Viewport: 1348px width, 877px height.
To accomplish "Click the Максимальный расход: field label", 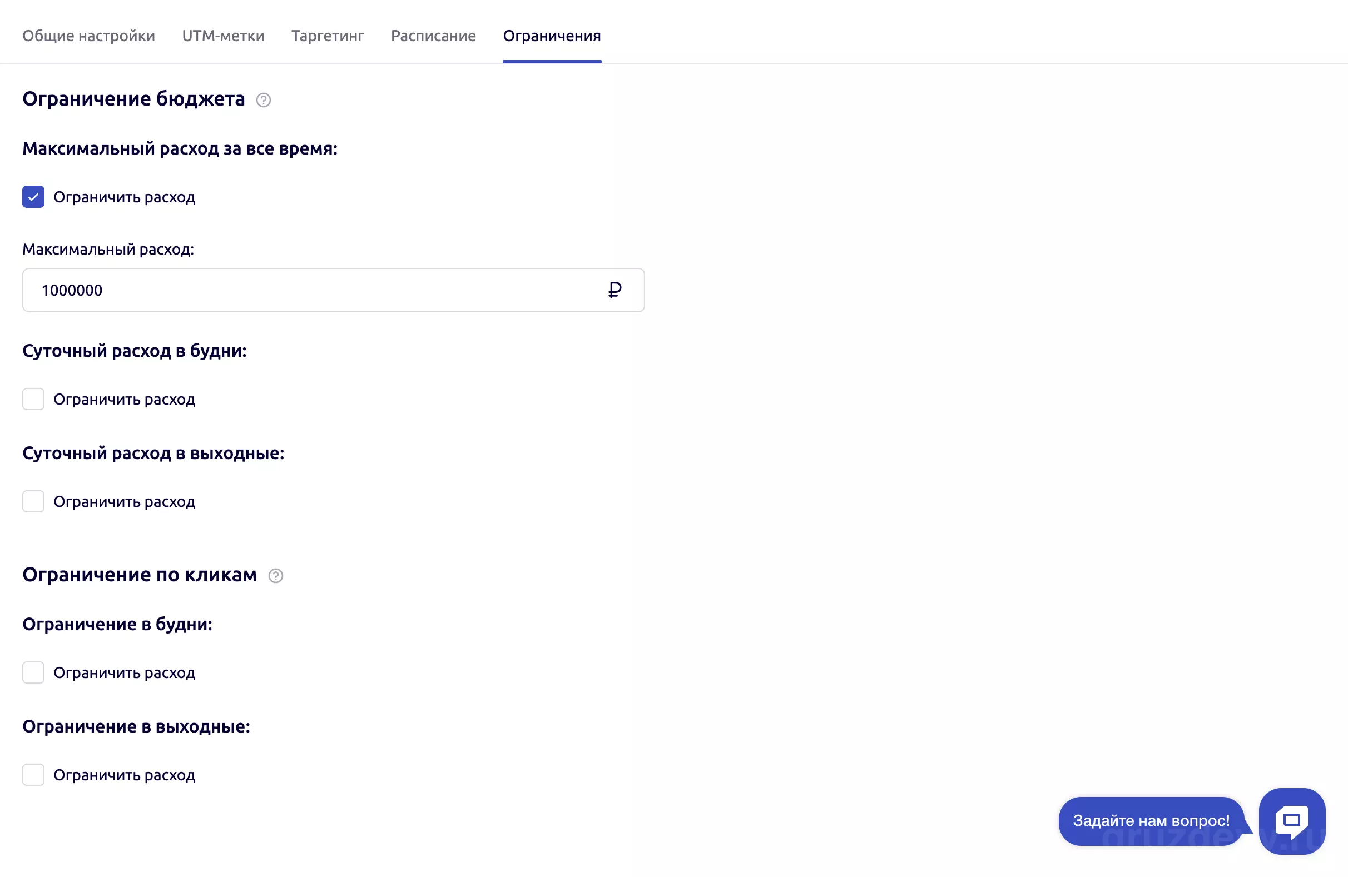I will click(108, 250).
